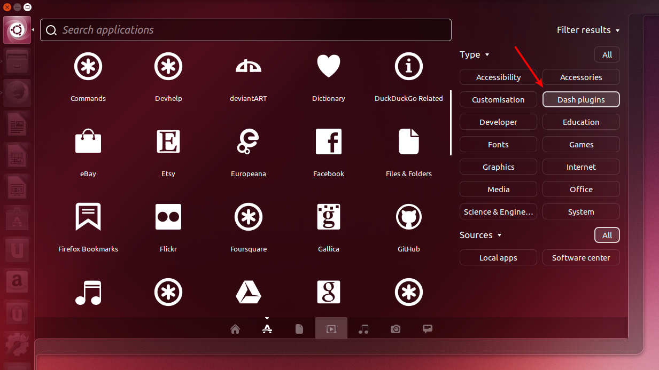
Task: Filter sources by Software center
Action: pos(581,257)
